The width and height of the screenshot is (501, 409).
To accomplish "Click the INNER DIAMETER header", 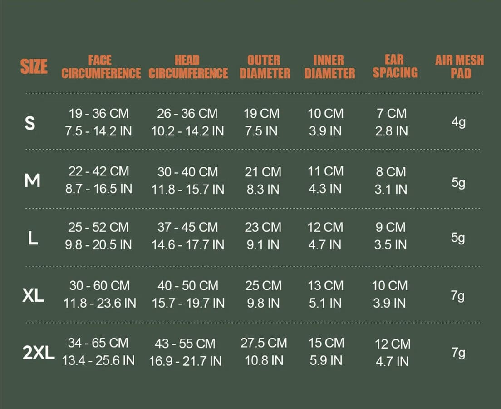I will (329, 66).
